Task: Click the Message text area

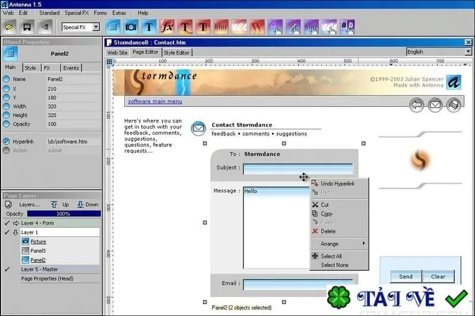Action: (277, 228)
